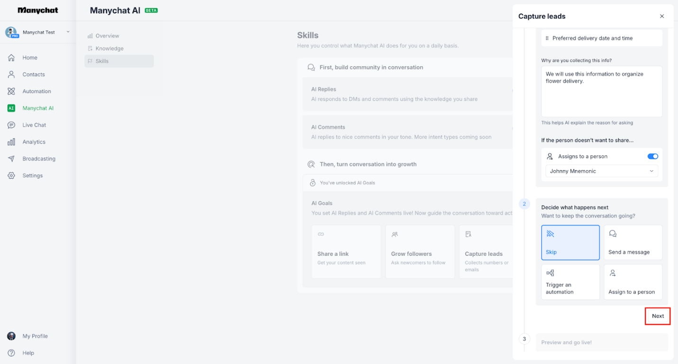Screen dimensions: 678x364
Task: Click the My Profile avatar icon
Action: 11,336
